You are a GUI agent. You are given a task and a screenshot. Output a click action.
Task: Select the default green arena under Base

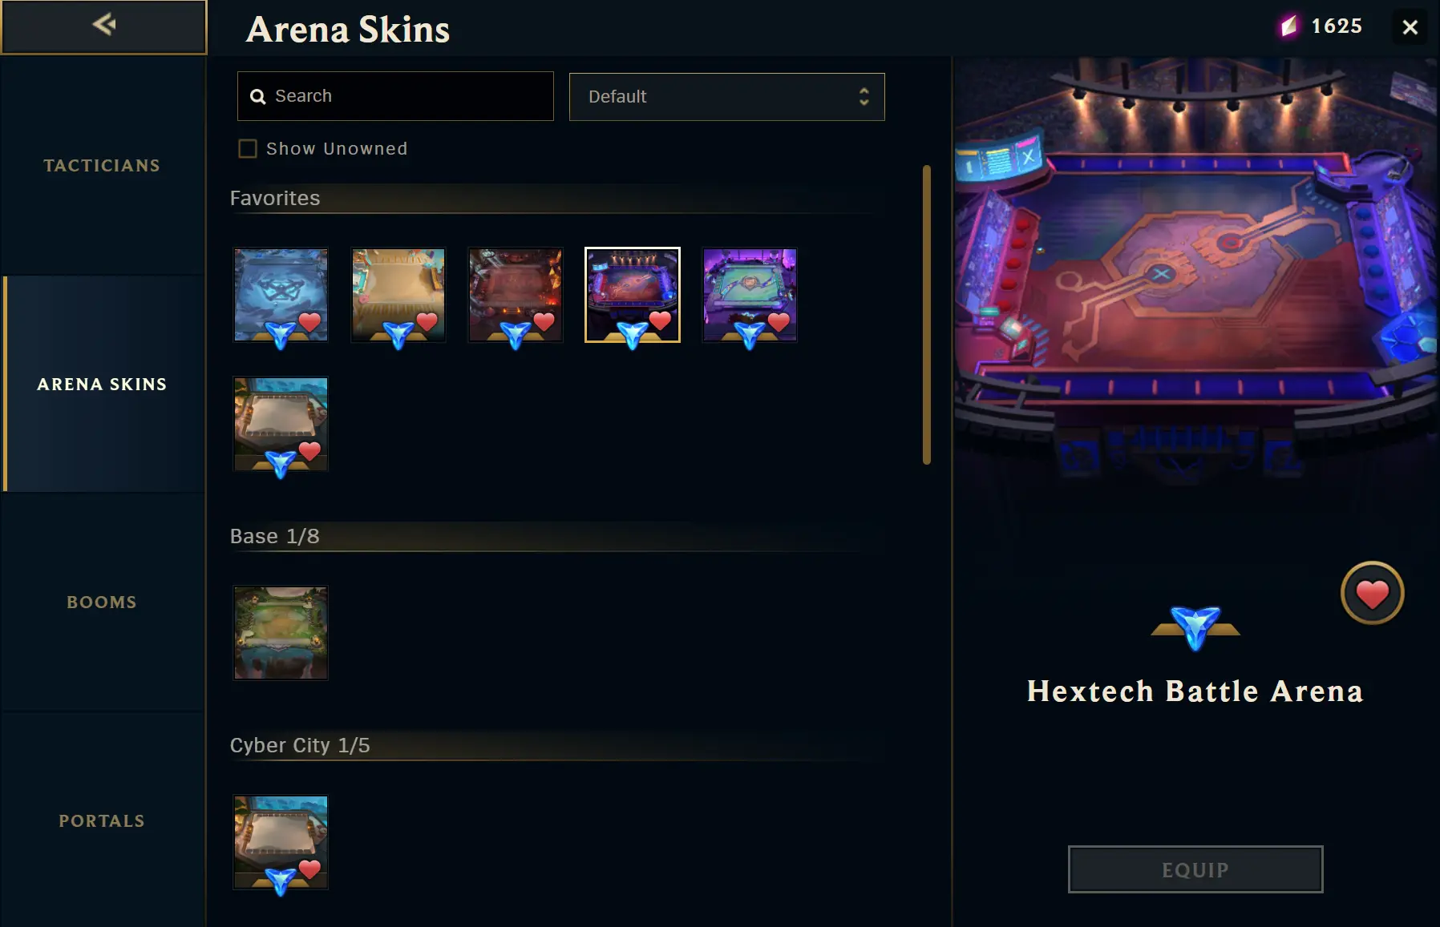click(281, 633)
